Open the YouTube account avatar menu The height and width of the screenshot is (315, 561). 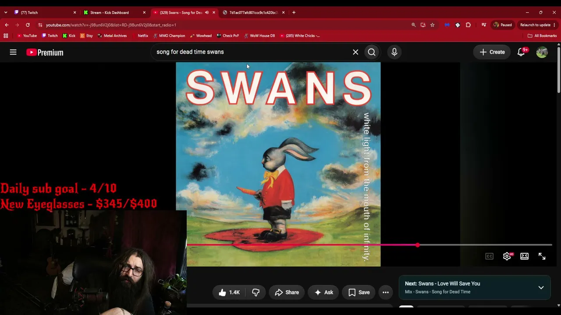click(542, 52)
